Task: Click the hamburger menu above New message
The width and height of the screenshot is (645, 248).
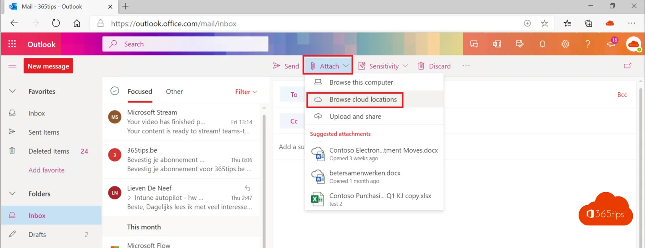Action: click(12, 66)
